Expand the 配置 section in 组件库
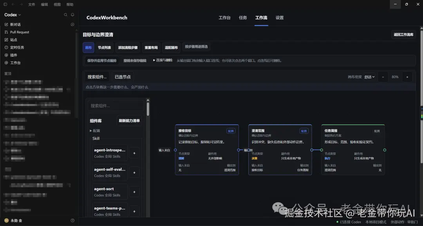This screenshot has width=423, height=226. coord(95,131)
